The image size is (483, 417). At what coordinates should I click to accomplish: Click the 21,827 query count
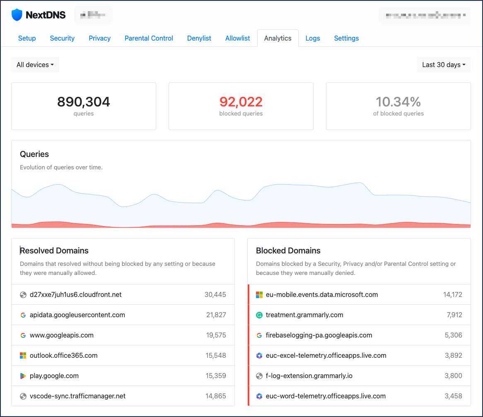pyautogui.click(x=216, y=315)
